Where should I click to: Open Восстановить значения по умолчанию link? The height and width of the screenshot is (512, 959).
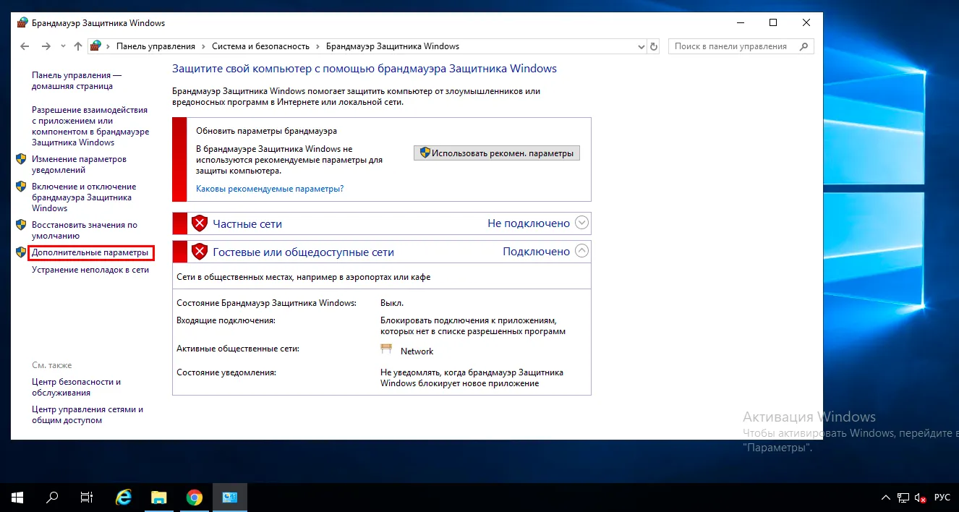(x=85, y=230)
